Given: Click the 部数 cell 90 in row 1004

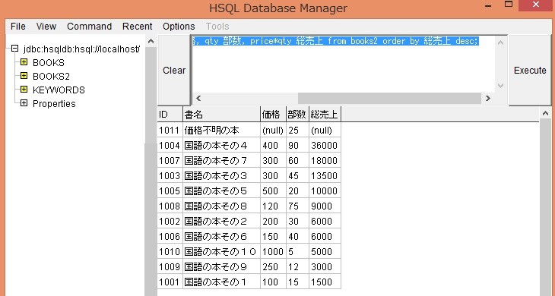Looking at the screenshot, I should 298,146.
